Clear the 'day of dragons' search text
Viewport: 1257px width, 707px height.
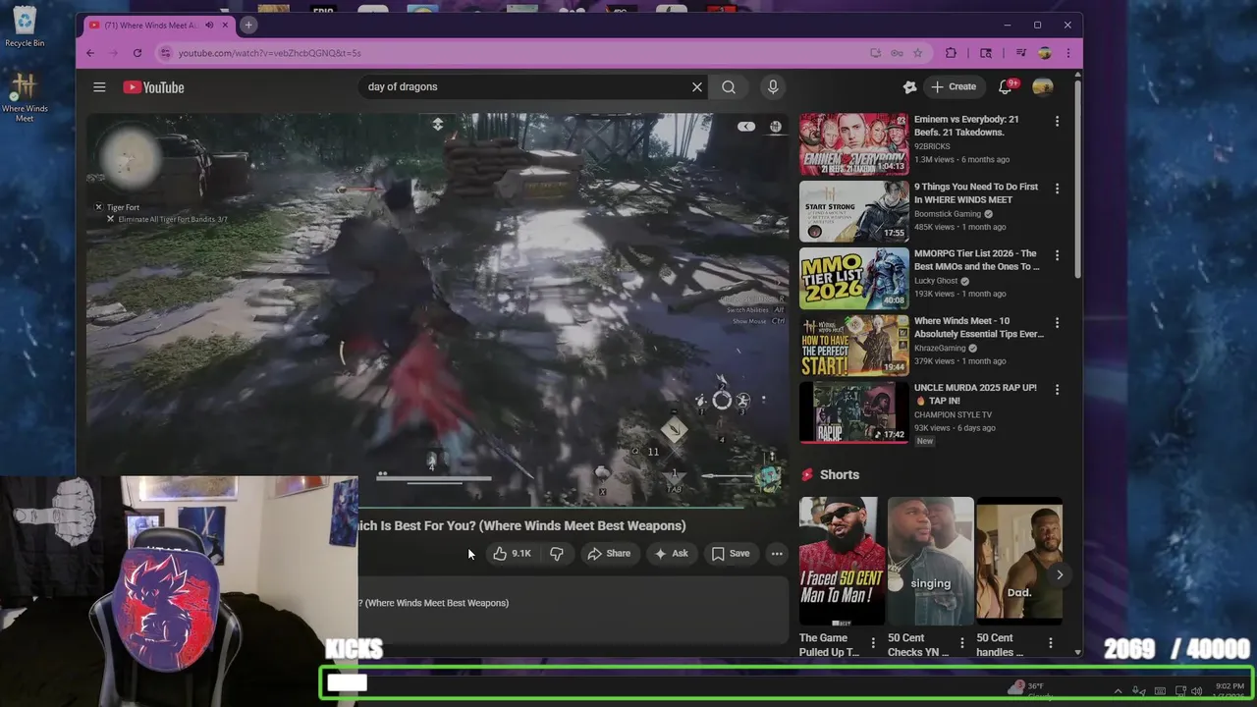[697, 87]
